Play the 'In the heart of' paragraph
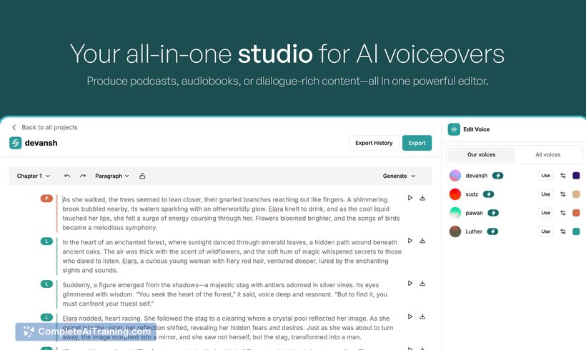 pos(410,241)
